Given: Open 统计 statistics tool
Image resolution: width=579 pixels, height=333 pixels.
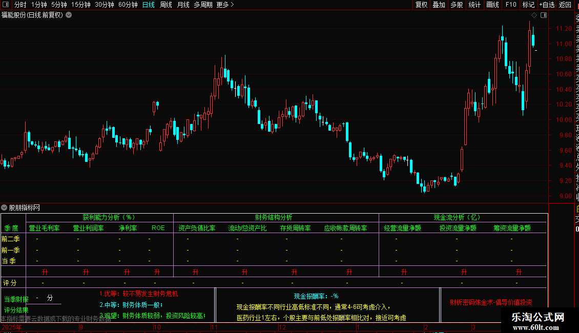Looking at the screenshot, I should pyautogui.click(x=474, y=5).
